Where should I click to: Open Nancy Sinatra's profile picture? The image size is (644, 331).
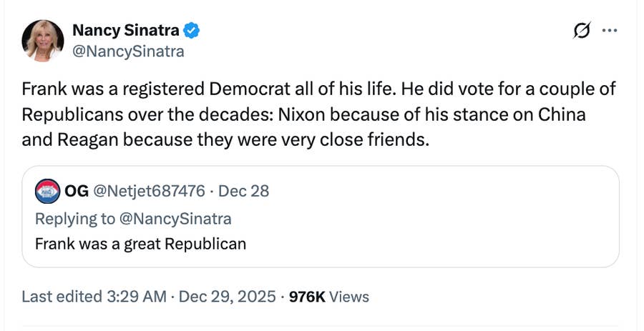pyautogui.click(x=44, y=41)
